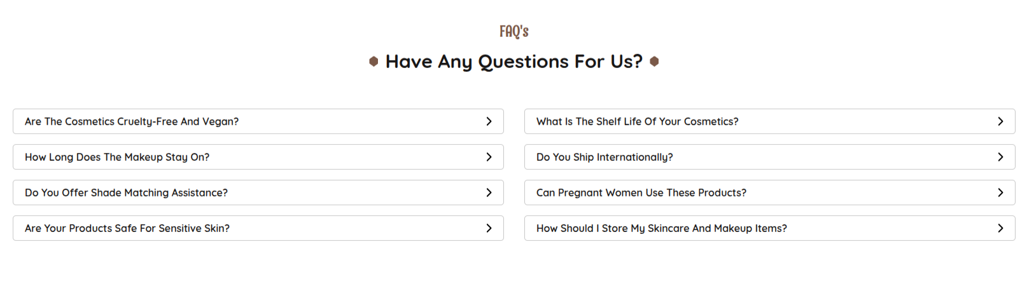Viewport: 1034px width, 293px height.
Task: Click chevron beside Shade Matching Assistance question
Action: click(489, 193)
